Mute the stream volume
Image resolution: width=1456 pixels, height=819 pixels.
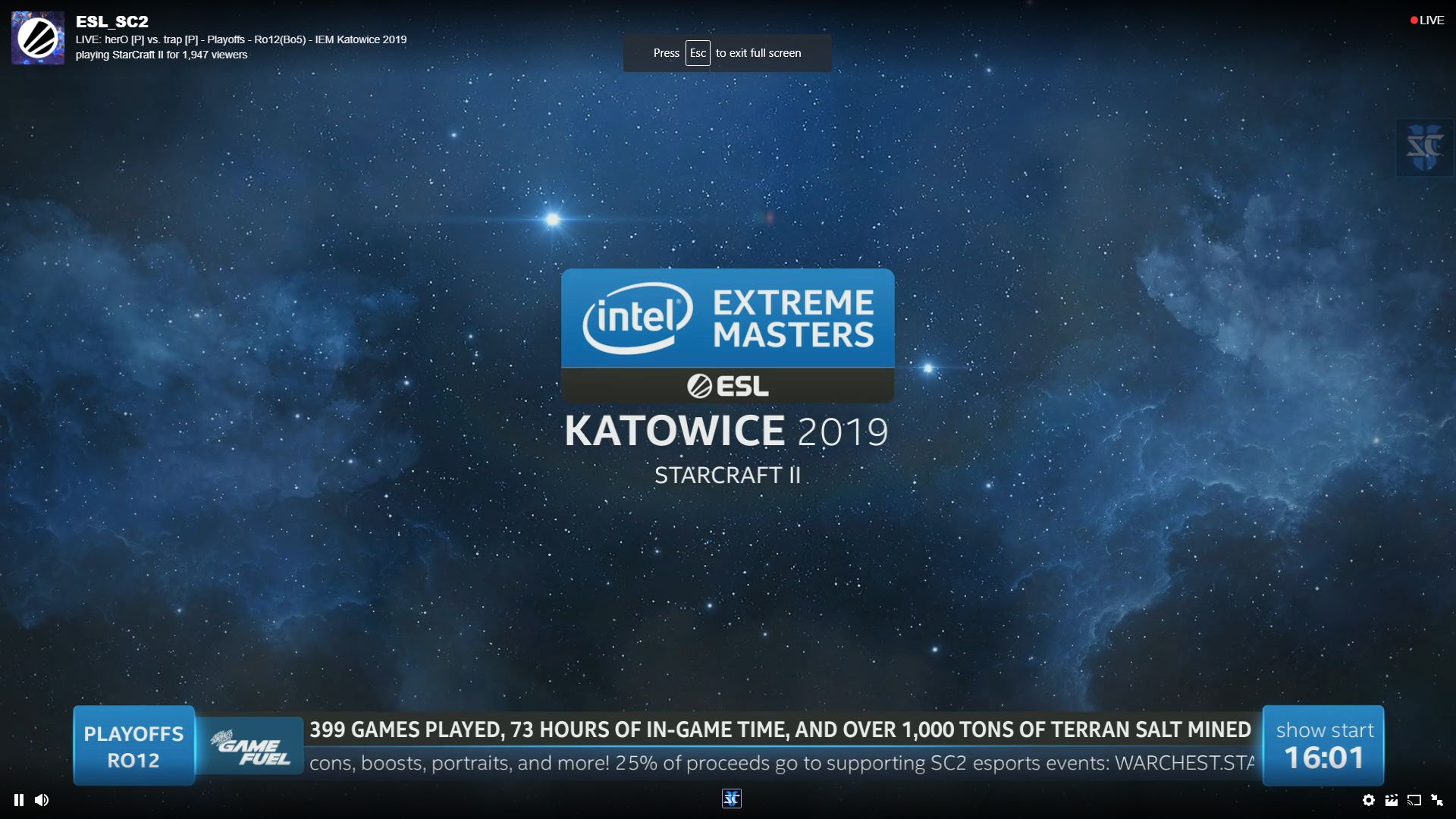[42, 800]
